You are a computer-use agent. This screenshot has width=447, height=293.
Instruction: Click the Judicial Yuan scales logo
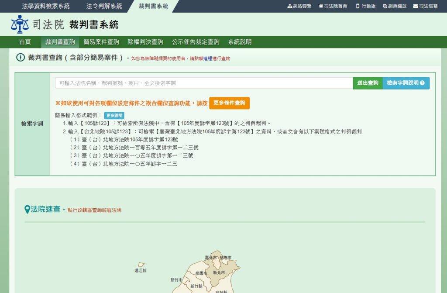[x=20, y=24]
